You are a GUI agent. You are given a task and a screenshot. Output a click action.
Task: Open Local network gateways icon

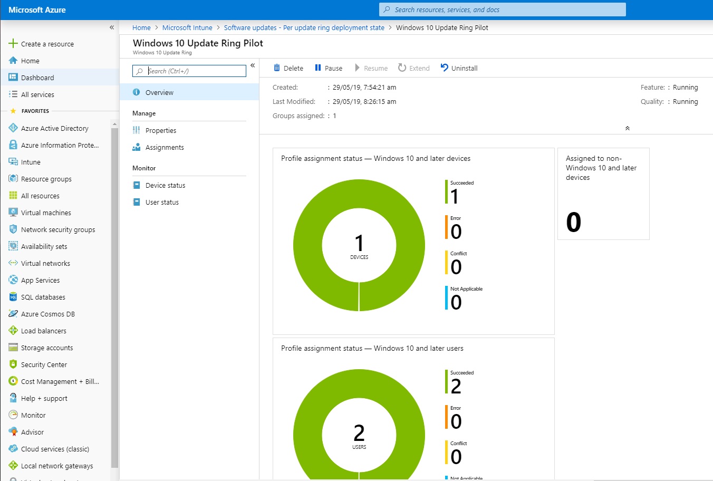(13, 466)
